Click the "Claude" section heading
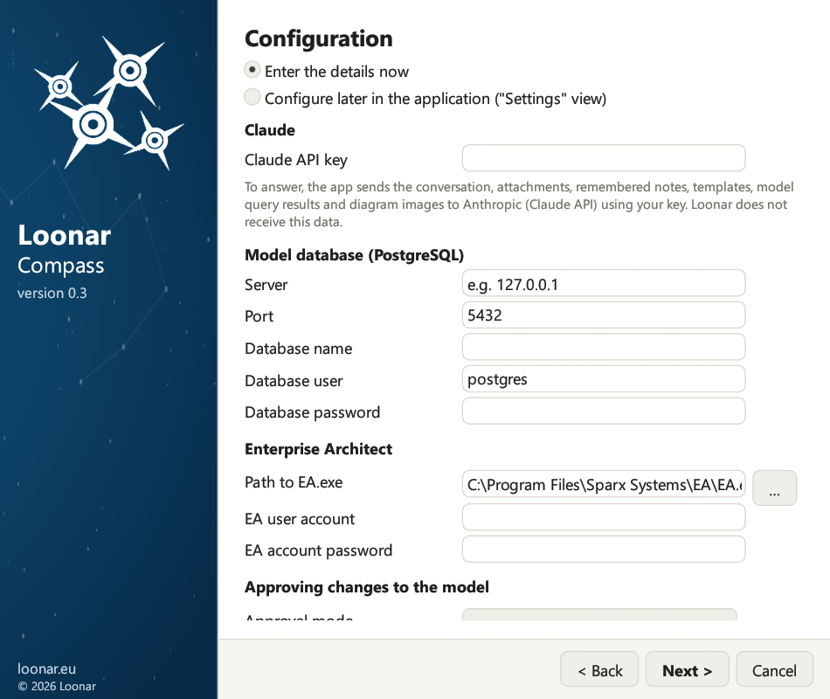Screen dimensions: 830x699 (x=270, y=130)
